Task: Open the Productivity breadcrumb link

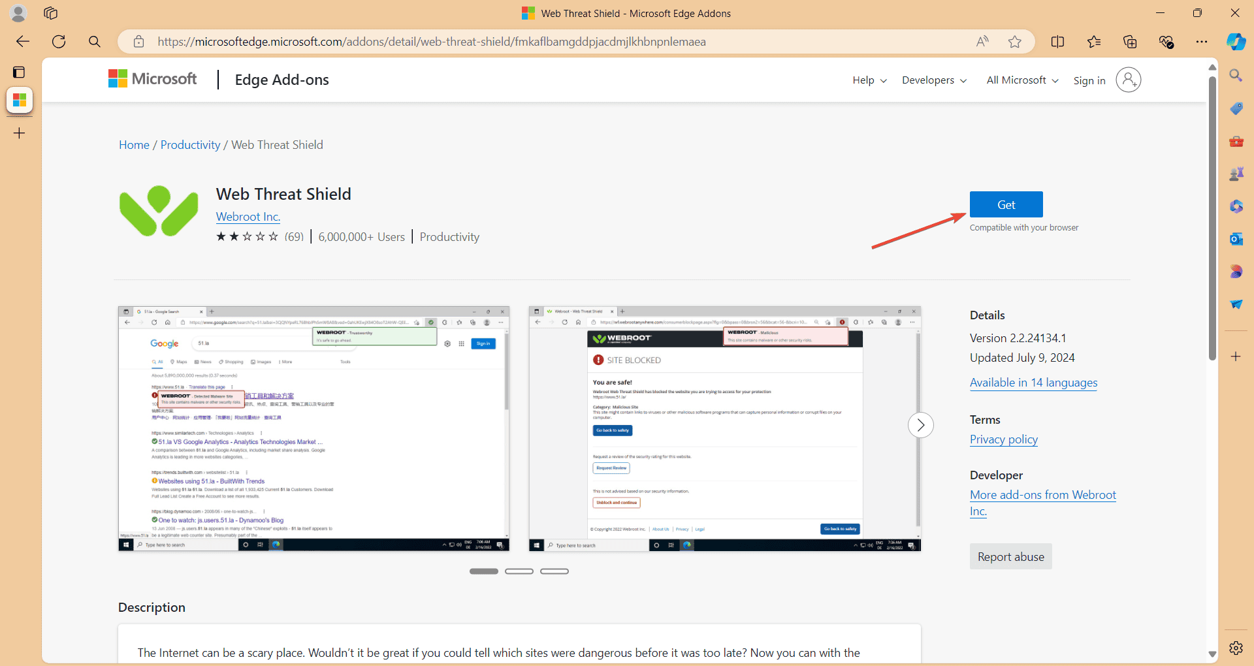Action: tap(190, 144)
